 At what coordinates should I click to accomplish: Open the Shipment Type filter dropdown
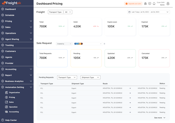tap(90, 77)
